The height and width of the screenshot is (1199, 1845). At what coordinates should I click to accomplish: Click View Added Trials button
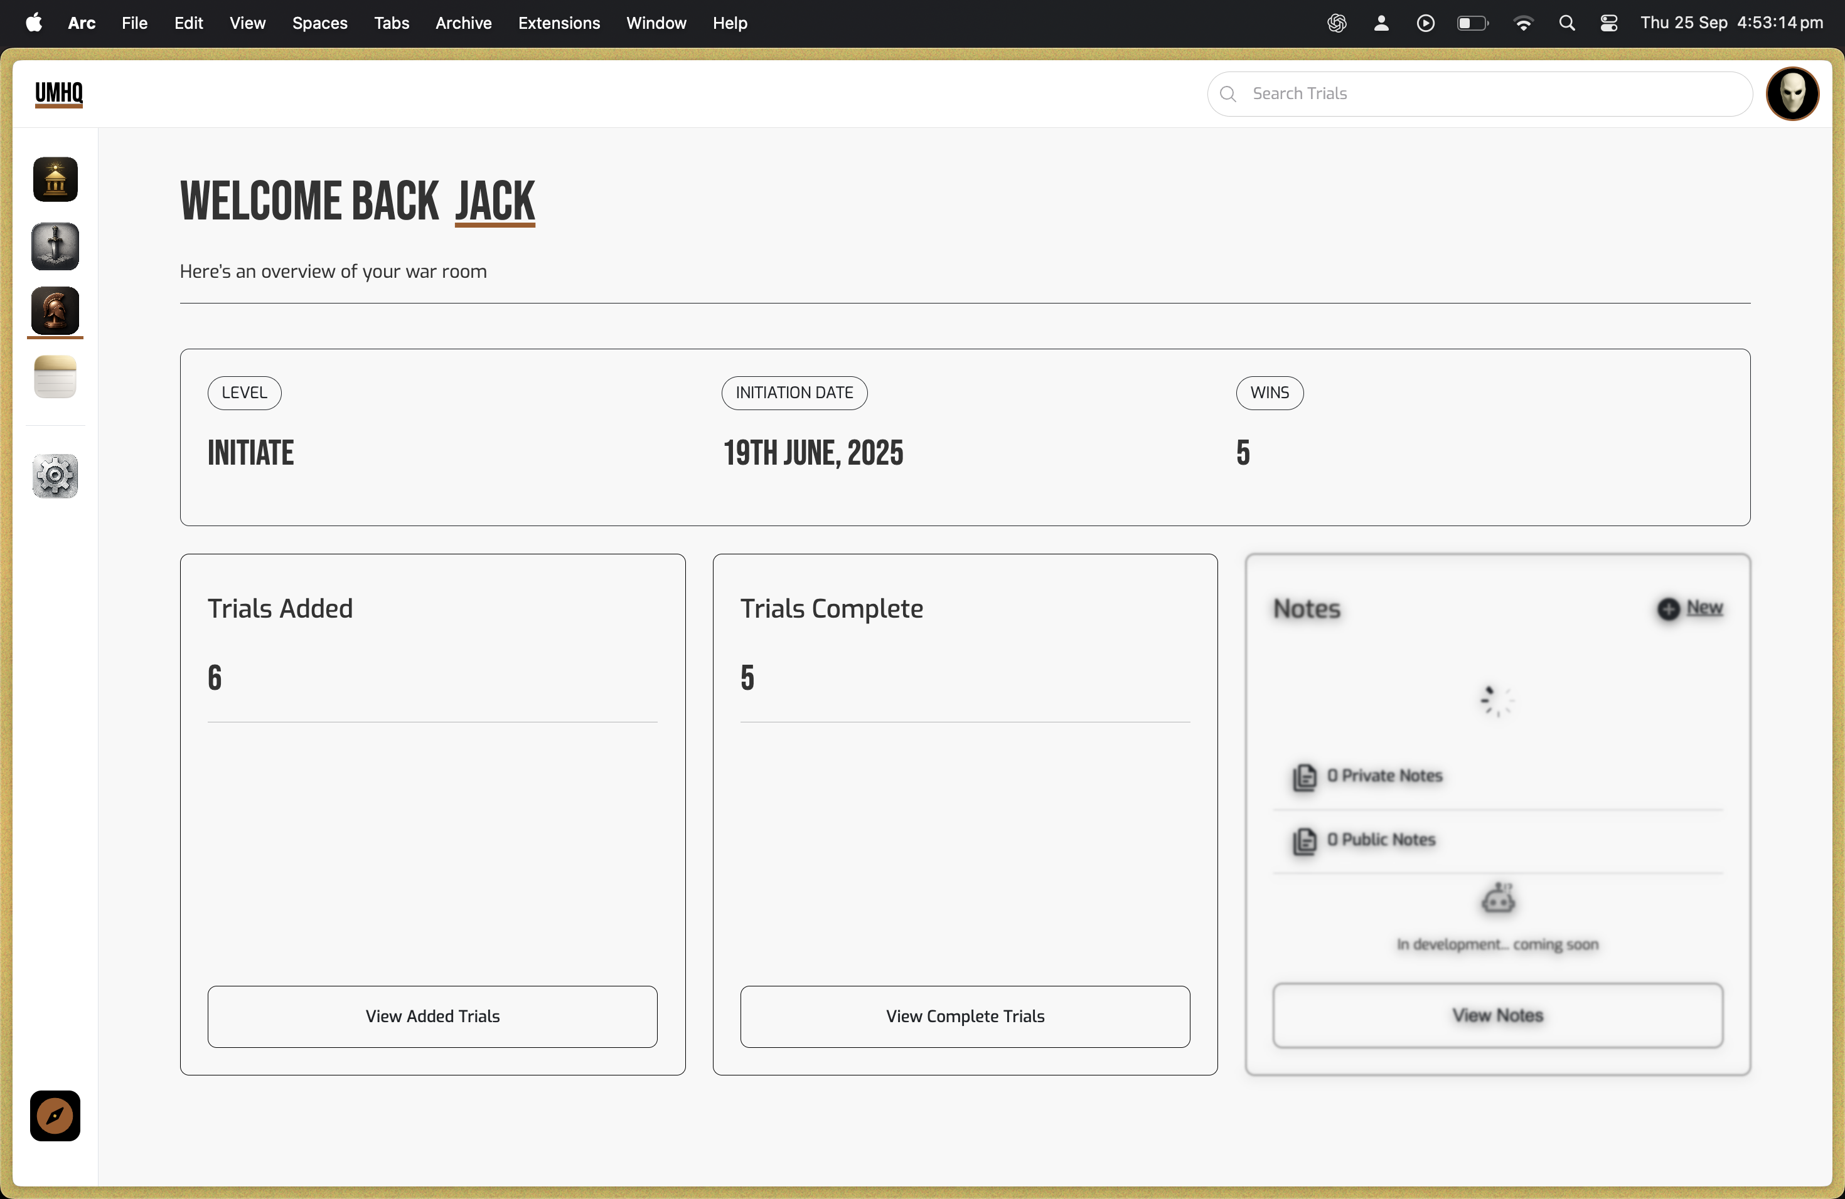click(x=432, y=1017)
